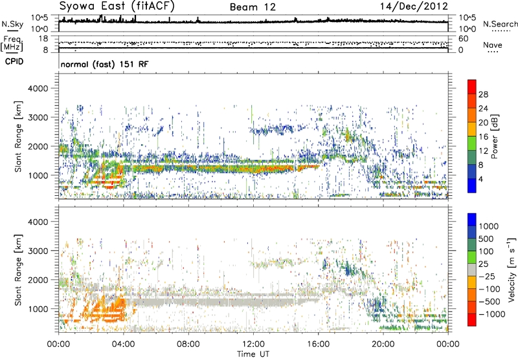Click the '04:00' time axis label

pyautogui.click(x=123, y=344)
